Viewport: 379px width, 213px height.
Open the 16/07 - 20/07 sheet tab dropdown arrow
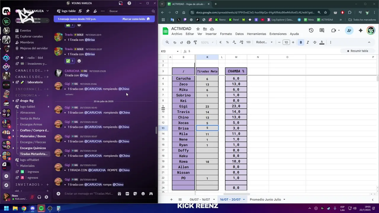coord(244,200)
